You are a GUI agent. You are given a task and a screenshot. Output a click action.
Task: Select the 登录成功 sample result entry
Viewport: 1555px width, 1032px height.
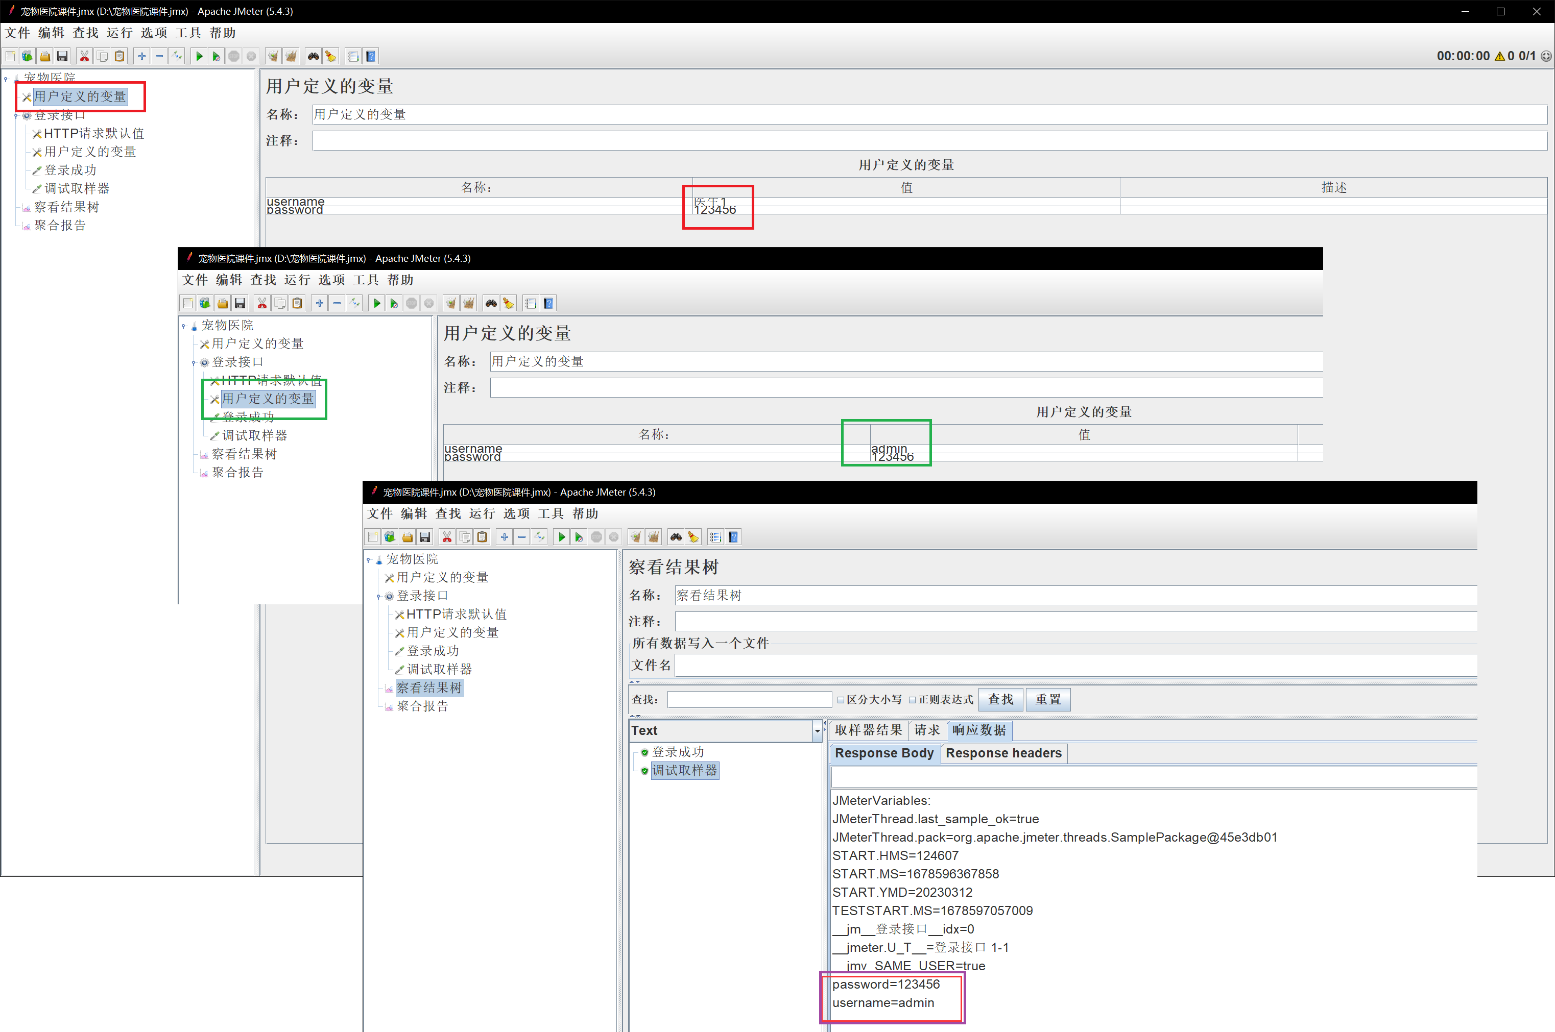pos(678,752)
